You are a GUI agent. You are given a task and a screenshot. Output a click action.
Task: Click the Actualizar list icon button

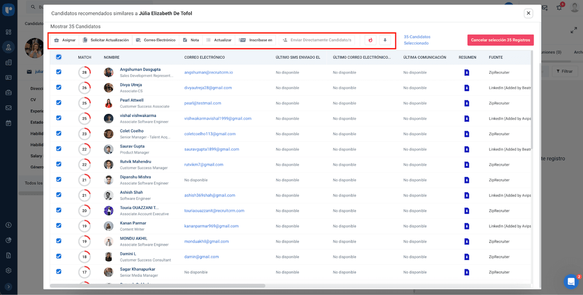[x=219, y=40]
